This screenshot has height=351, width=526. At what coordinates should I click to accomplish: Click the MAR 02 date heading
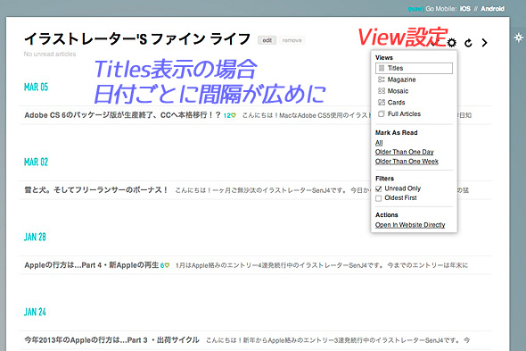point(36,162)
